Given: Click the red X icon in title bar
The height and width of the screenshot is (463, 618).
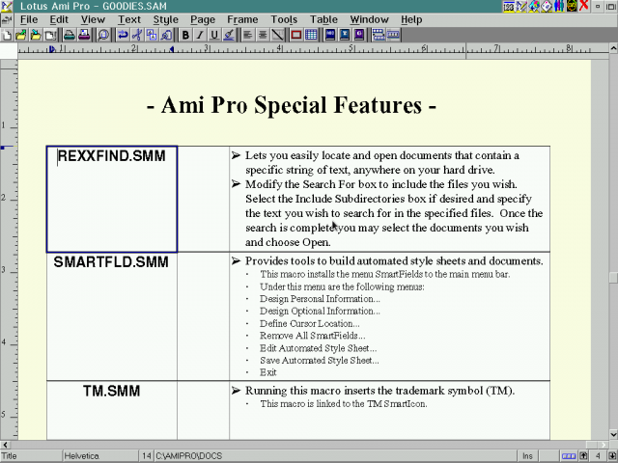Looking at the screenshot, I should click(x=584, y=7).
